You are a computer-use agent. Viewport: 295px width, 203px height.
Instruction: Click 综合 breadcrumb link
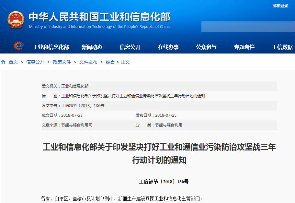click(110, 62)
